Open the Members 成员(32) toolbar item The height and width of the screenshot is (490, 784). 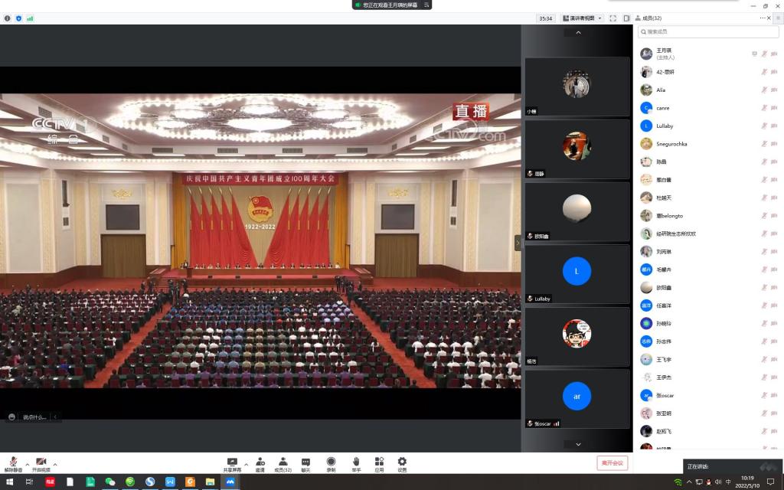pyautogui.click(x=283, y=462)
